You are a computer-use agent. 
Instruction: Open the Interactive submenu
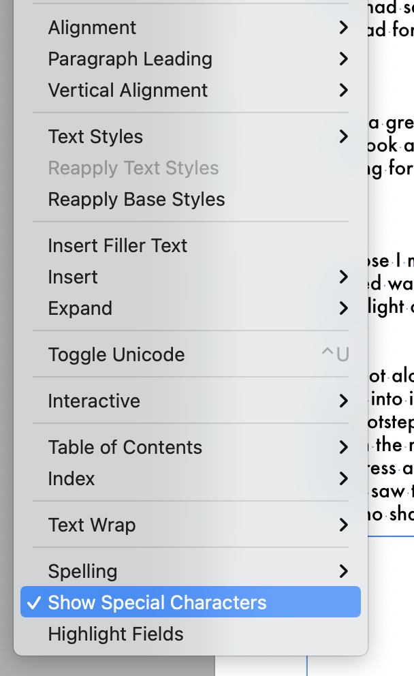tap(94, 401)
